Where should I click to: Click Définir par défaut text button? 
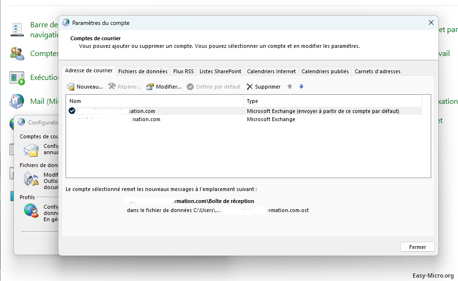pos(218,87)
